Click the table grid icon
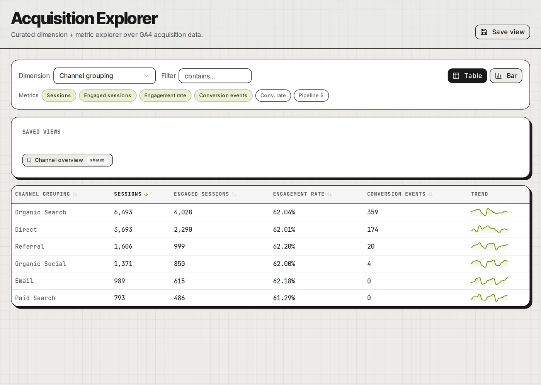Screen dimensions: 541x385 [x=456, y=76]
